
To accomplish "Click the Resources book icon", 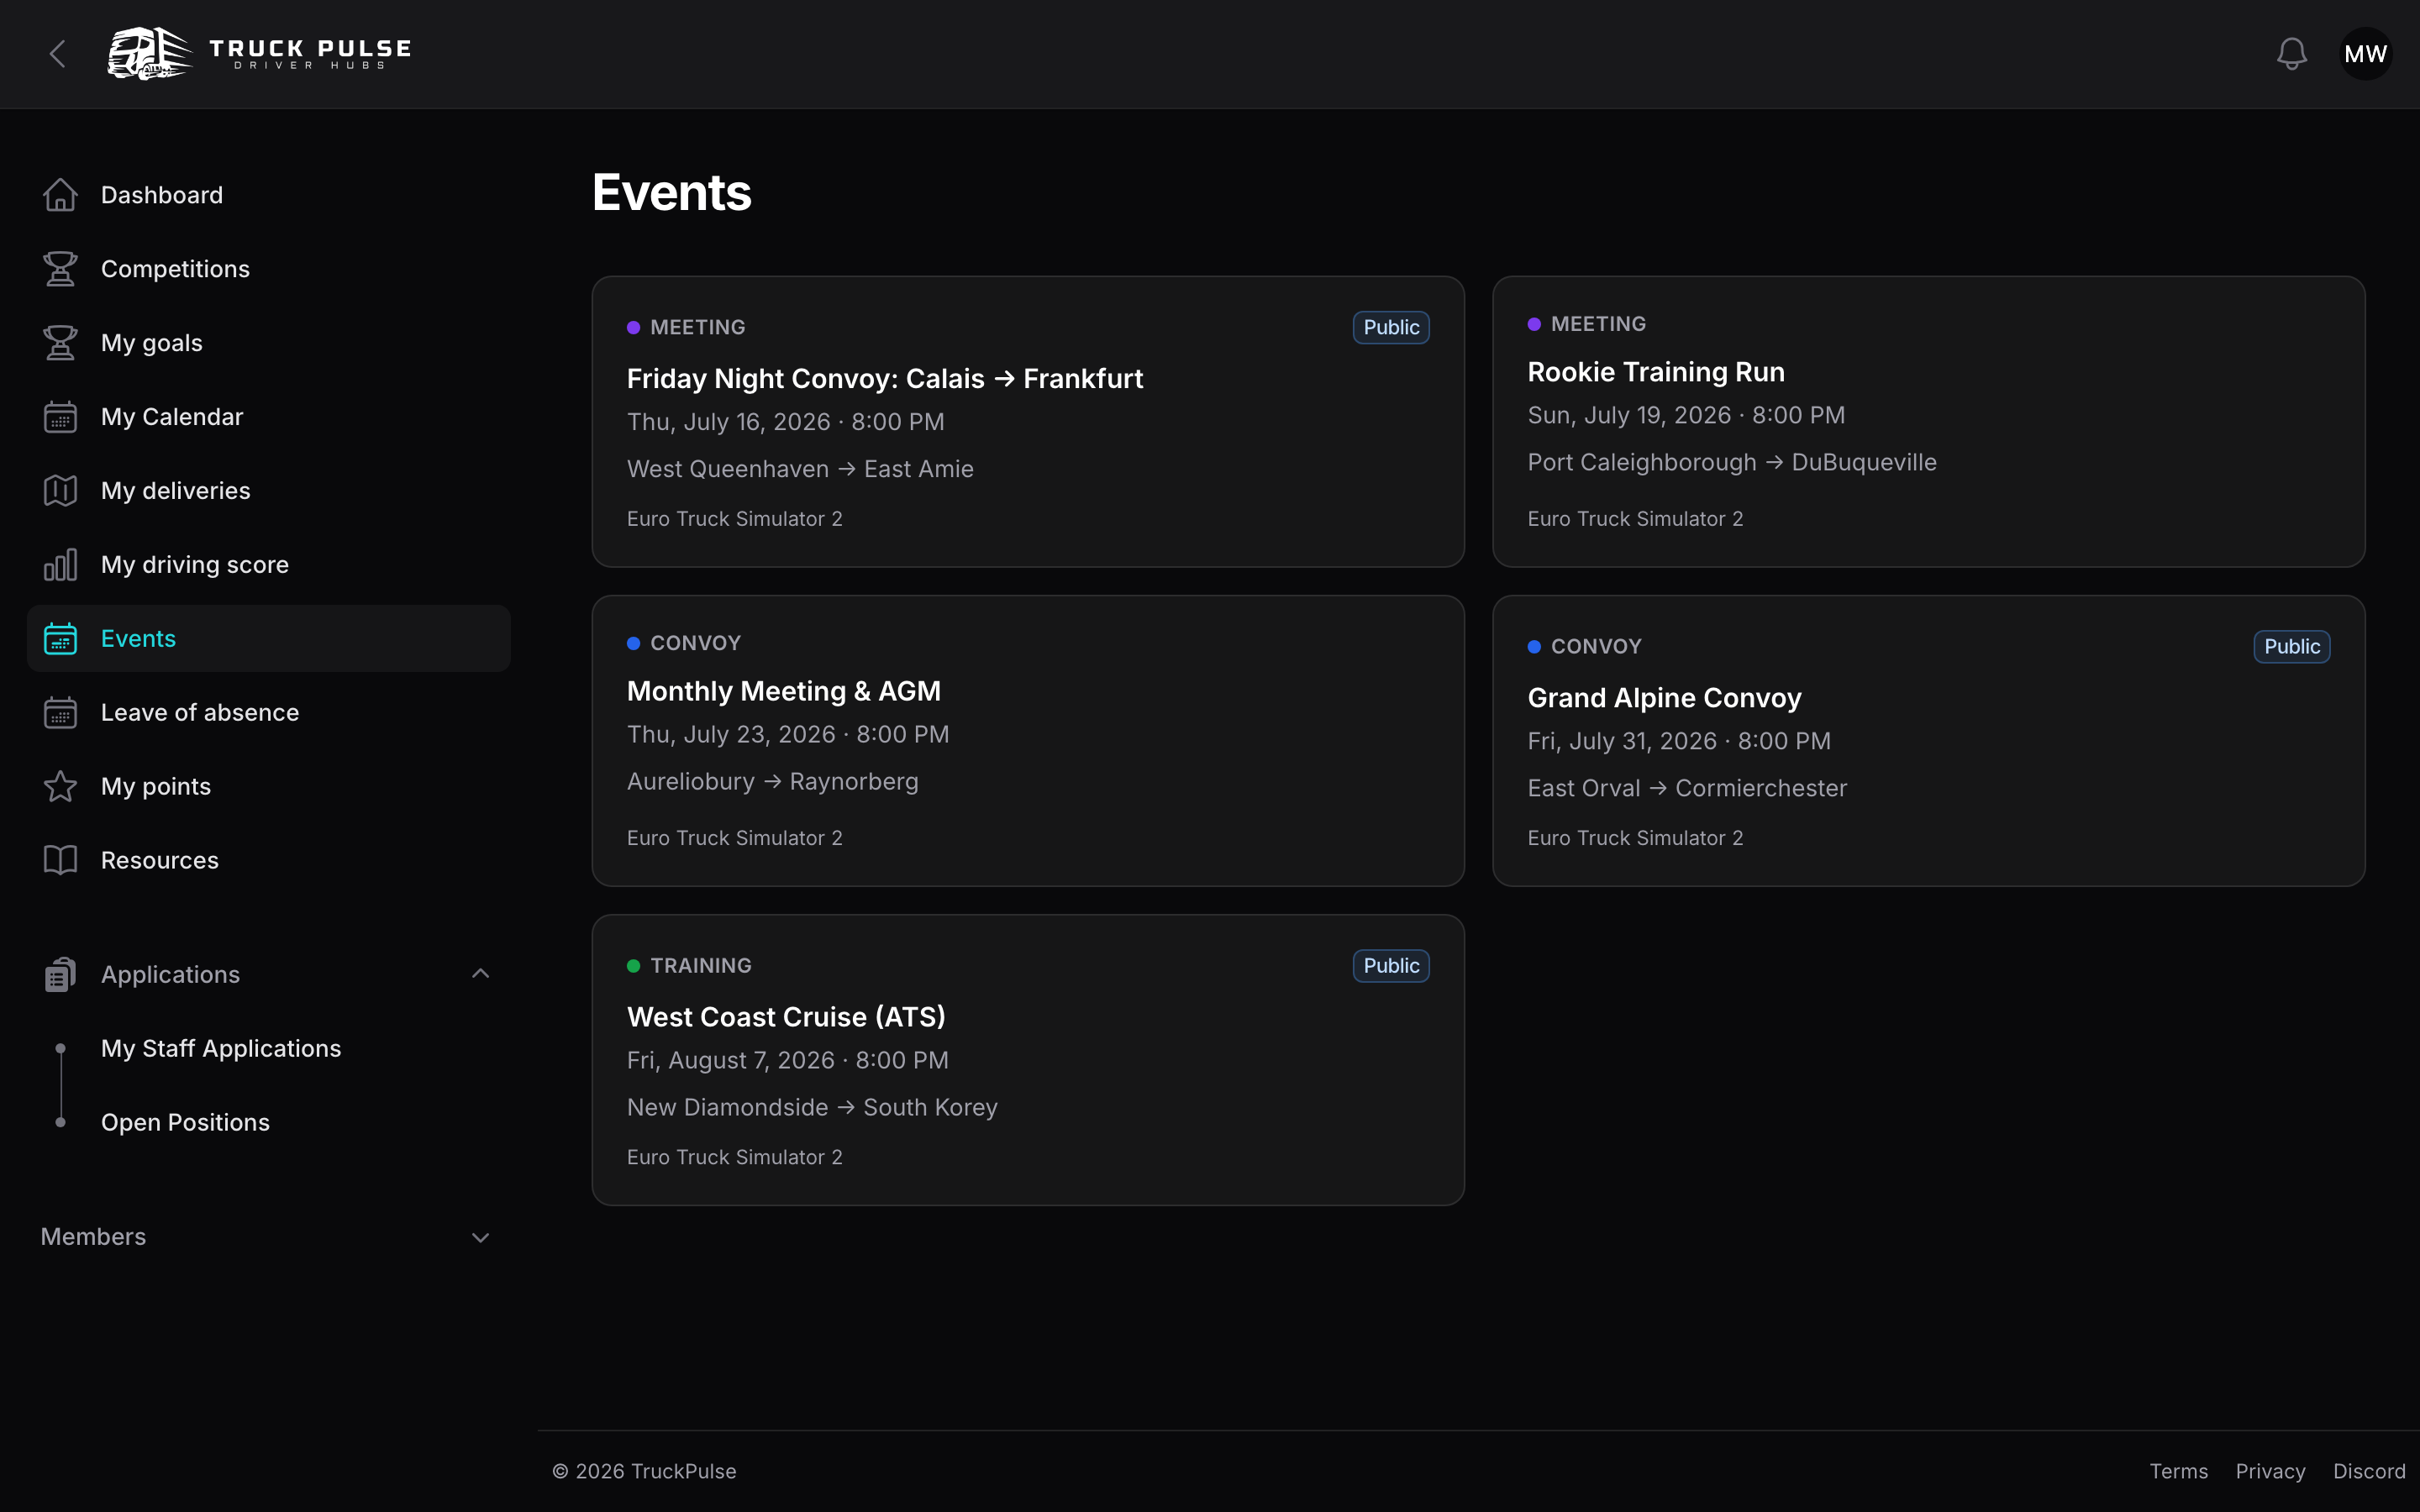I will (60, 861).
